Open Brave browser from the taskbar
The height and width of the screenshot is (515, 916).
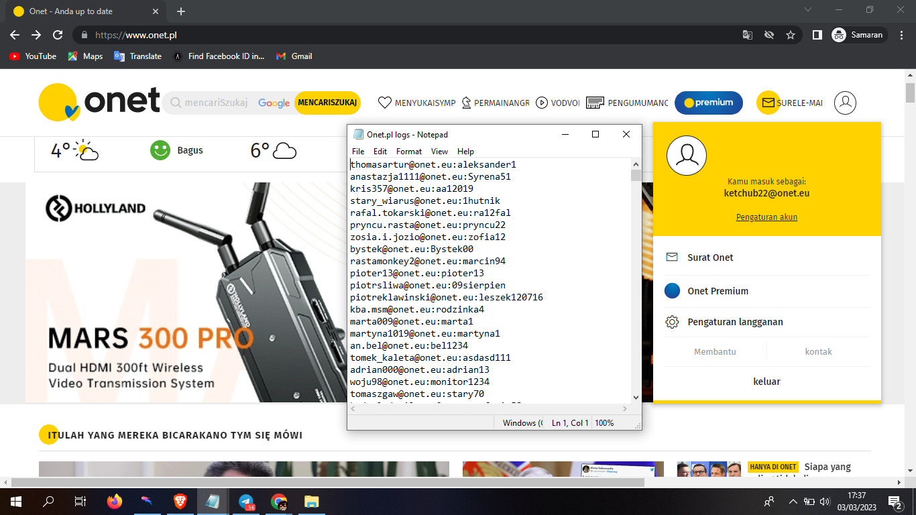coord(180,501)
